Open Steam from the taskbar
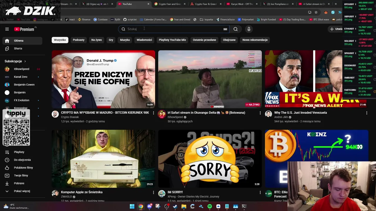 pyautogui.click(x=175, y=206)
